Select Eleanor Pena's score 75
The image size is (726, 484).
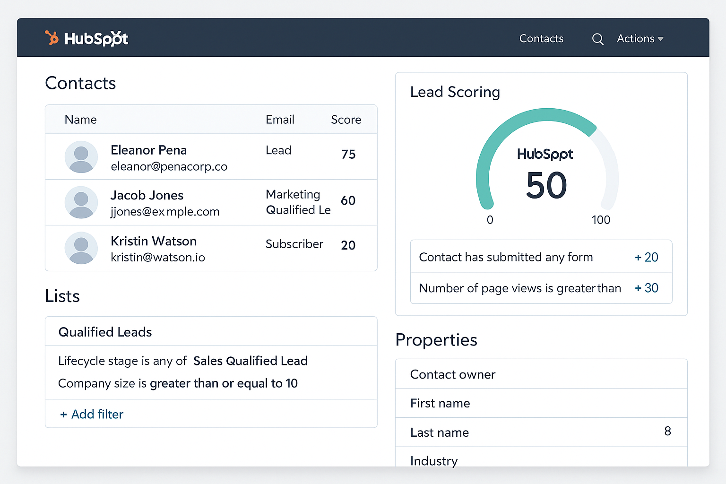pyautogui.click(x=348, y=154)
